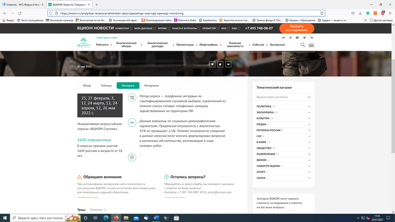Switch to the НГС Форум browser tab
This screenshot has height=222, width=395.
tap(23, 4)
